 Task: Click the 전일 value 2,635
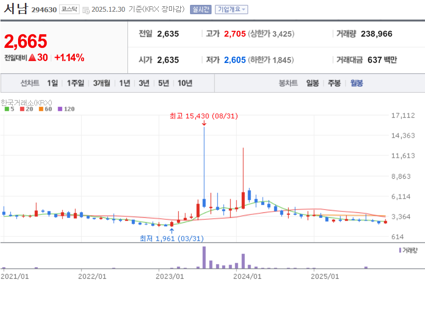click(168, 34)
